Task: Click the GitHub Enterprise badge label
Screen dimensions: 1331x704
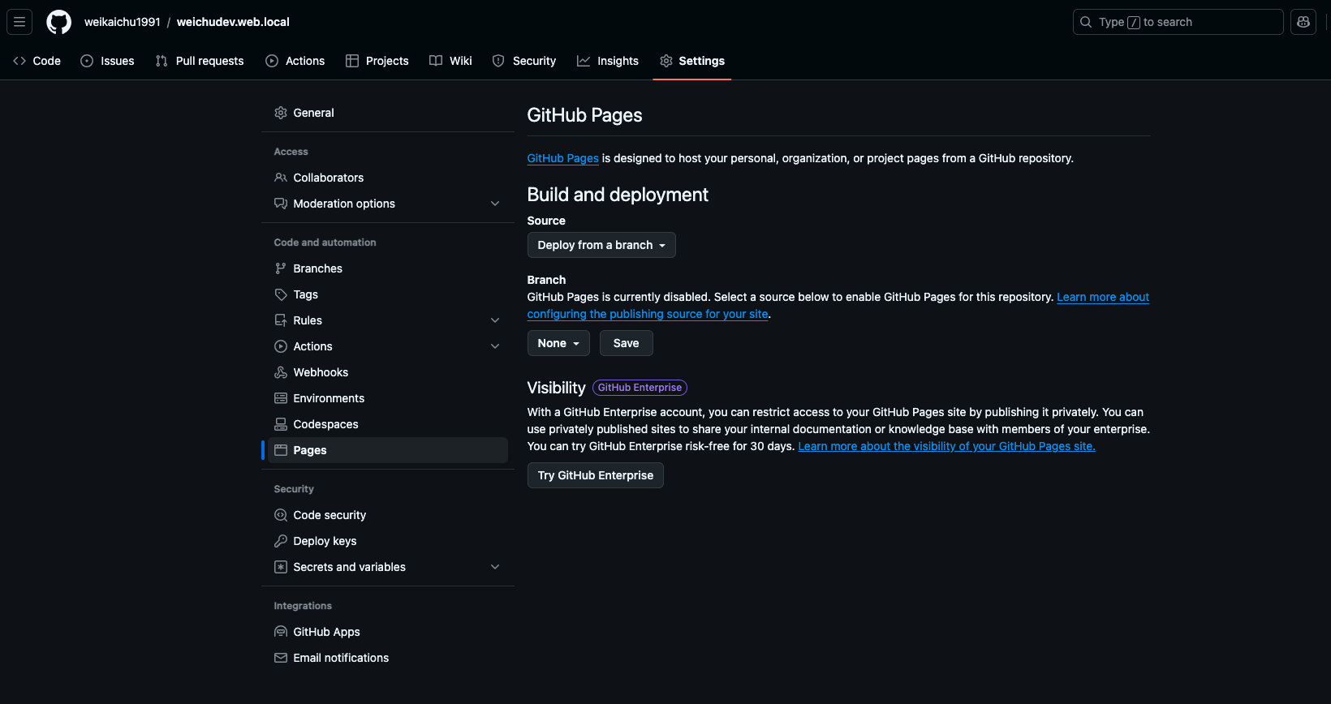Action: tap(640, 388)
